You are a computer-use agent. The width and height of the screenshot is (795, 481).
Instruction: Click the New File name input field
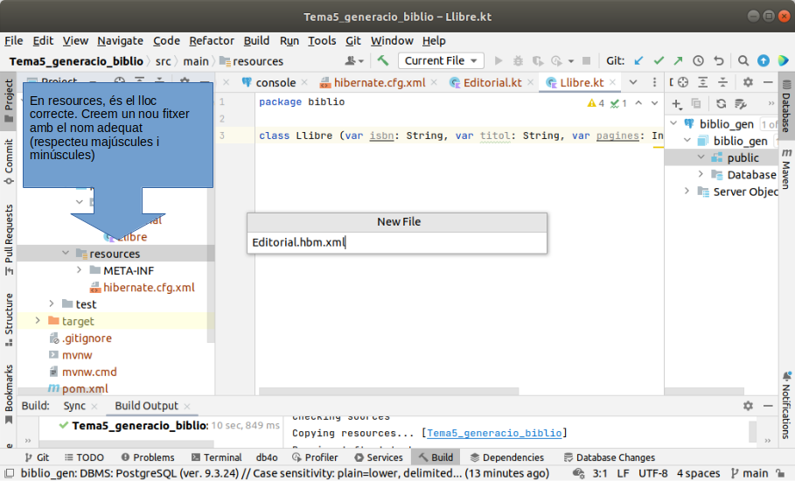[x=397, y=242]
